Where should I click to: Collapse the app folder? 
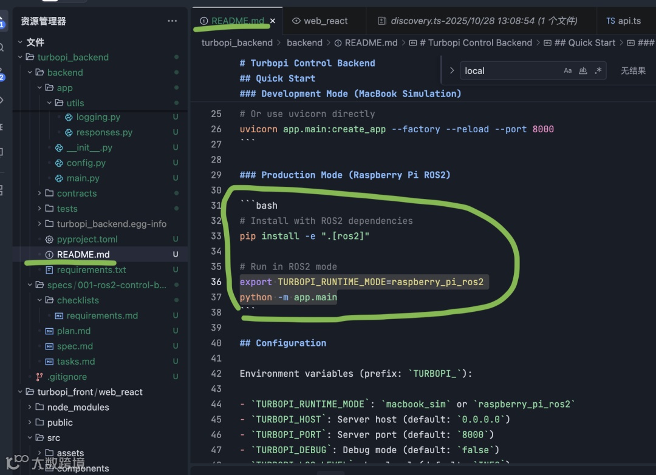coord(39,88)
